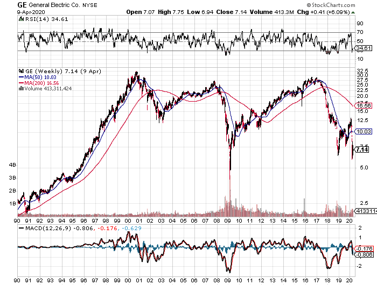Click the 90 level on RSI axis
The width and height of the screenshot is (377, 285).
[x=360, y=23]
